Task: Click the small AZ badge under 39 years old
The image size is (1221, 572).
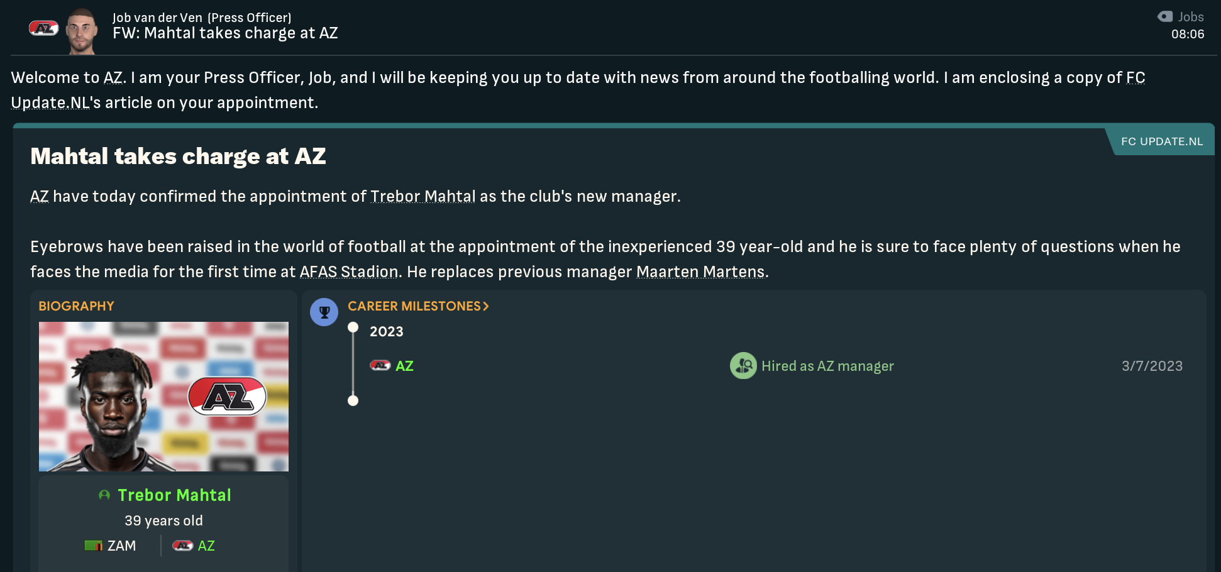Action: coord(182,546)
